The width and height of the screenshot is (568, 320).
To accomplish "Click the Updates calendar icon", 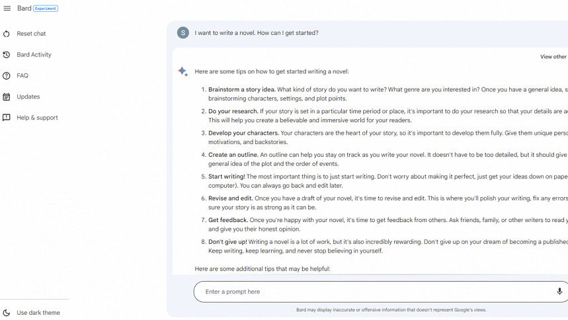I will 7,97.
